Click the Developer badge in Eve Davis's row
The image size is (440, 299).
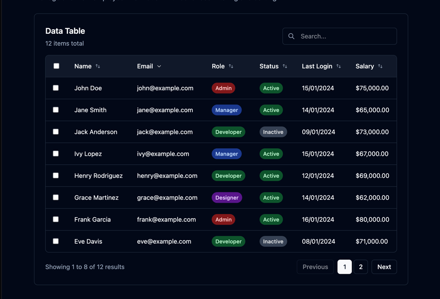[x=229, y=241]
